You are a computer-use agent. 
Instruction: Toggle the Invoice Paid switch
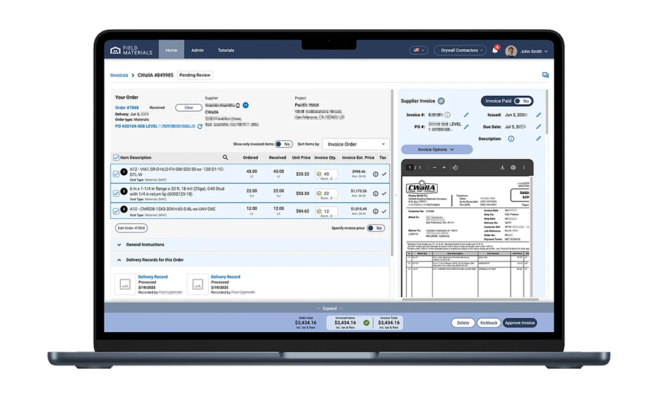click(523, 101)
